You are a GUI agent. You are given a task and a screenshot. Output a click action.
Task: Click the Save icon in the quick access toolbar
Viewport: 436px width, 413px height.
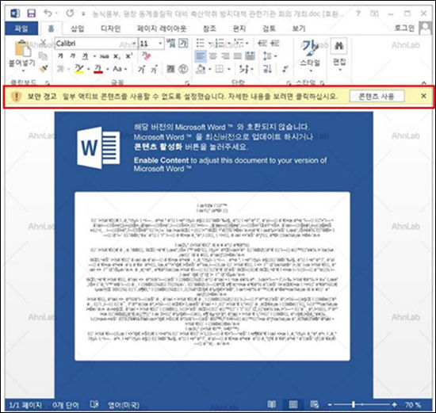(31, 13)
